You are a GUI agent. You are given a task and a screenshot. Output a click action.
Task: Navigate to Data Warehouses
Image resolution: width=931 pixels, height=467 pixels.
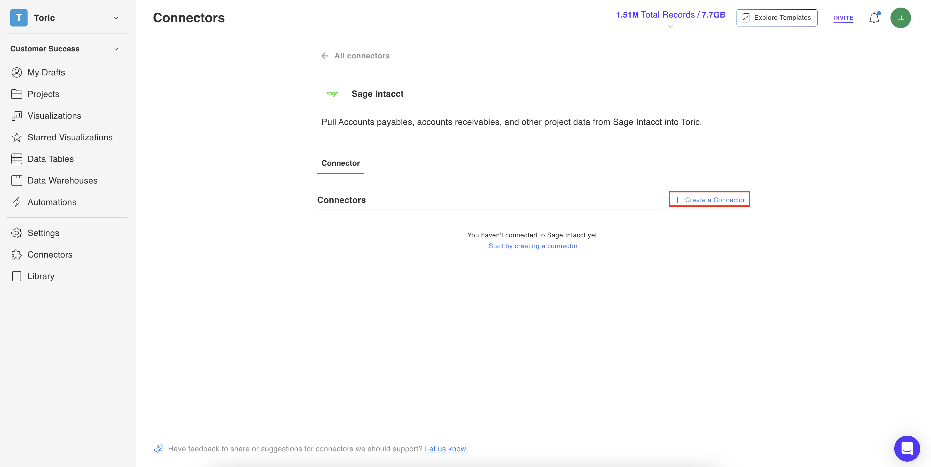click(62, 181)
